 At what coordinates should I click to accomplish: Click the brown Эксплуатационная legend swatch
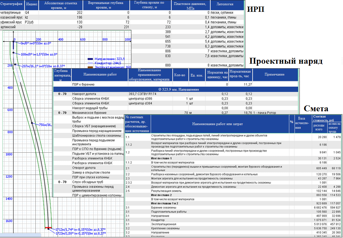tap(90, 67)
